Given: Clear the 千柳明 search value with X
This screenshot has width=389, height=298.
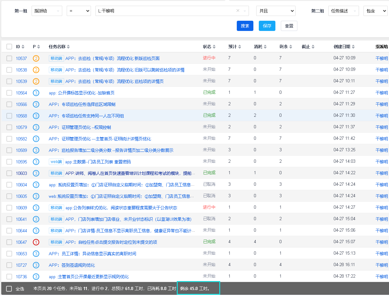Looking at the screenshot, I should point(238,11).
